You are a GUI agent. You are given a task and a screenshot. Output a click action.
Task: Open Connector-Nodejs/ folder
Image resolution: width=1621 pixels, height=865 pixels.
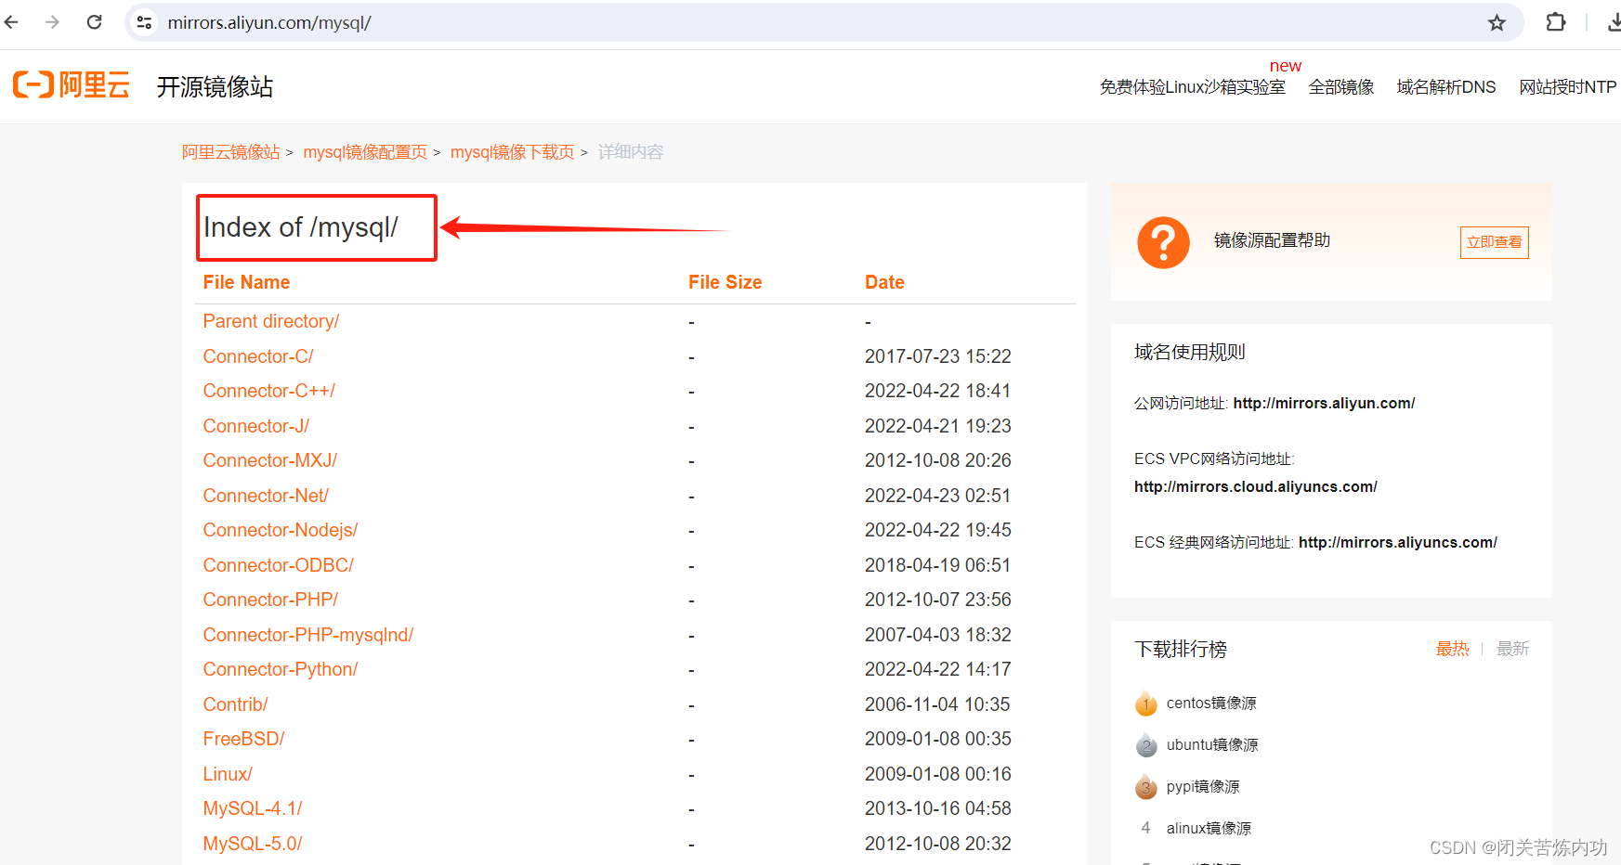pyautogui.click(x=281, y=530)
